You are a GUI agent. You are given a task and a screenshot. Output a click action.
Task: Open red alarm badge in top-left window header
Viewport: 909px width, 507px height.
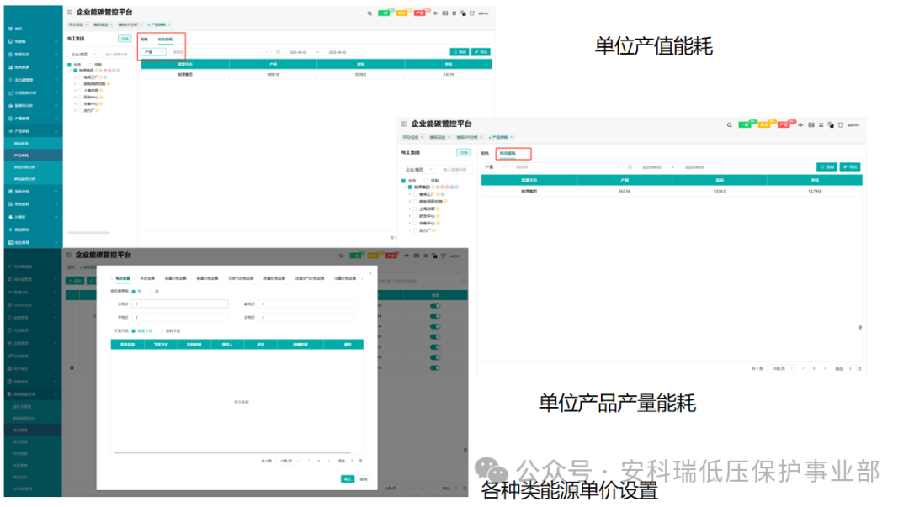tap(420, 13)
